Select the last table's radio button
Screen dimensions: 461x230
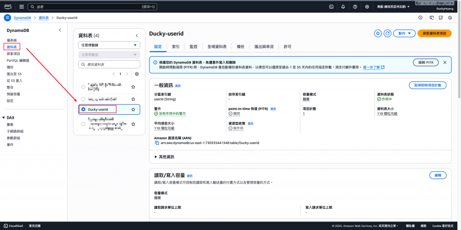click(x=83, y=124)
